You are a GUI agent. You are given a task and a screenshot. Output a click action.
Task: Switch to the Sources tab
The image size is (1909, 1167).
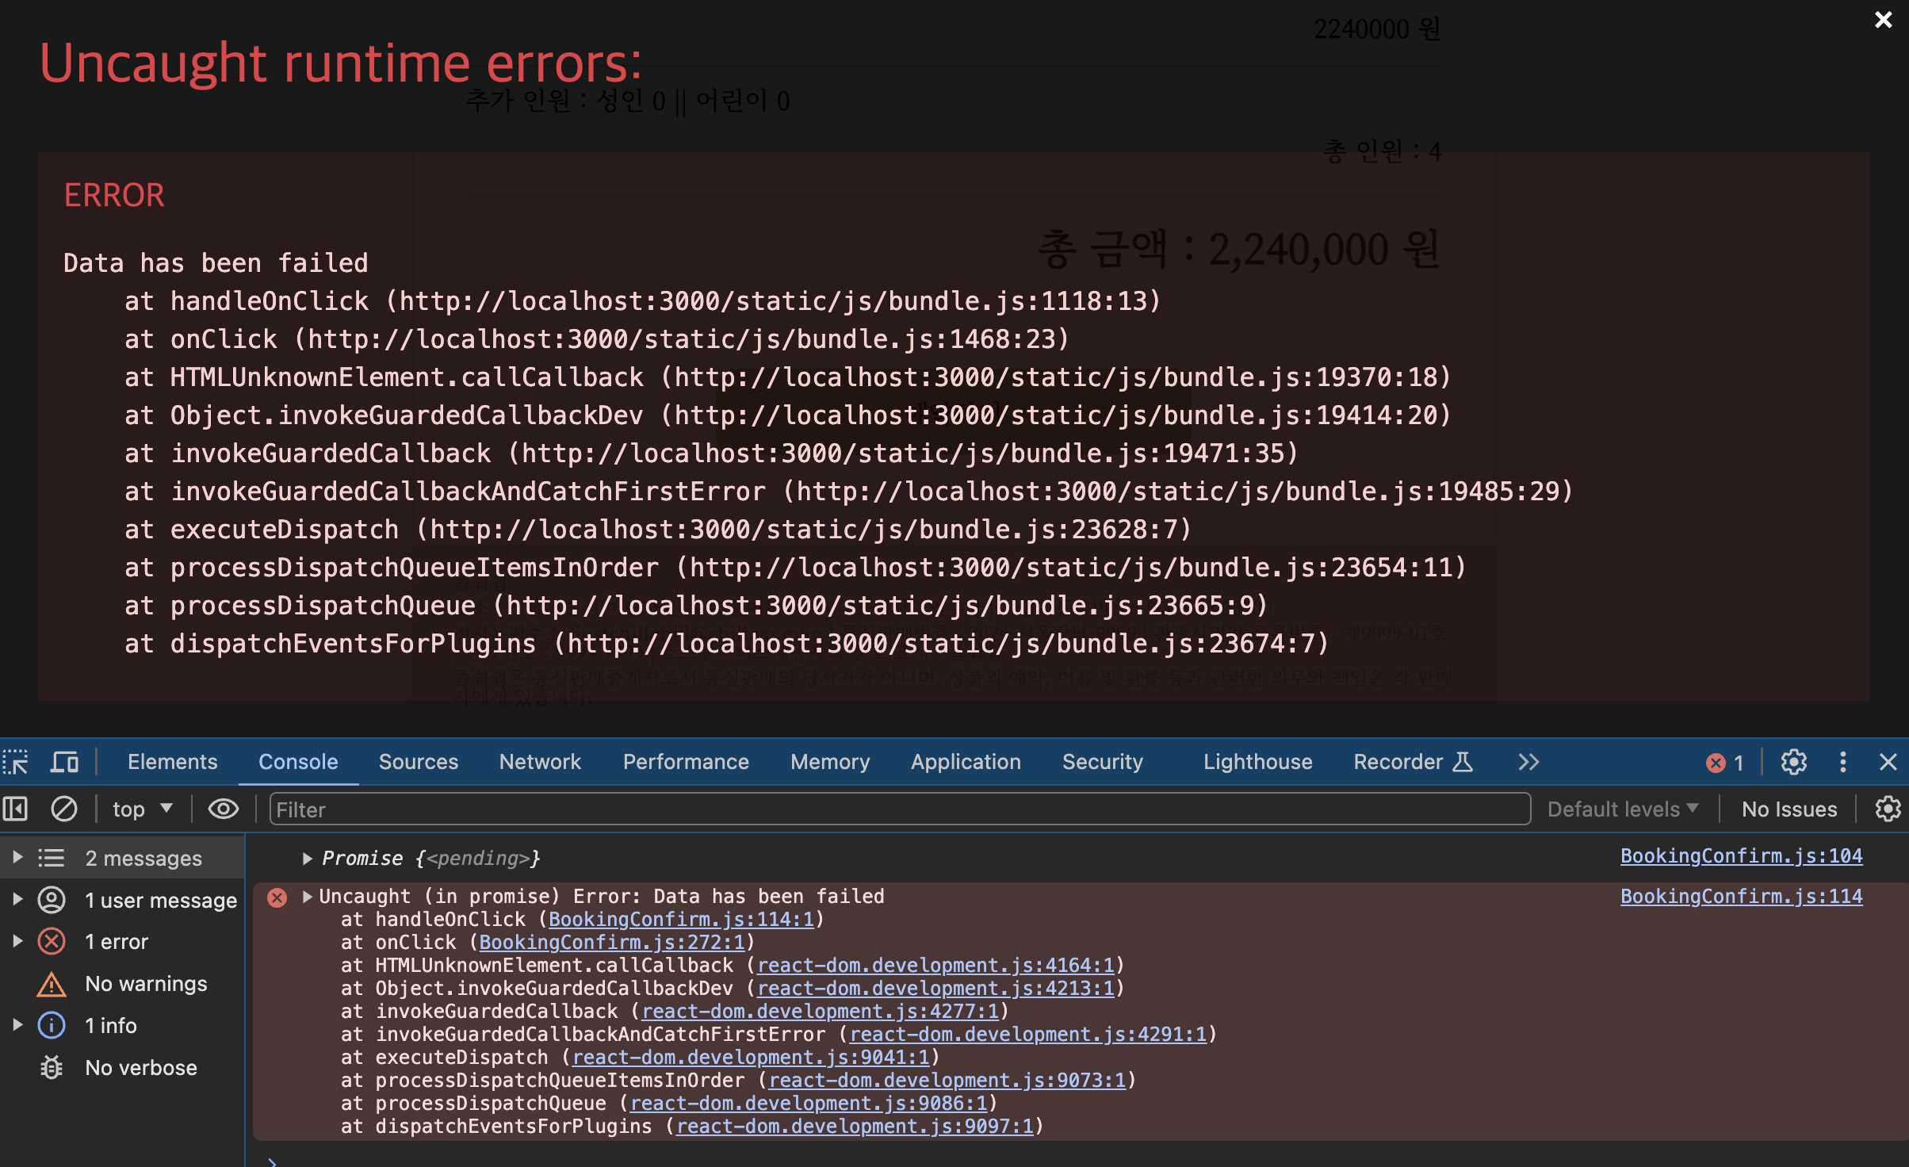tap(418, 762)
